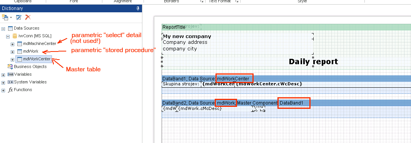This screenshot has height=143, width=411.
Task: Select the DataBand2 header band
Action: tap(286, 103)
